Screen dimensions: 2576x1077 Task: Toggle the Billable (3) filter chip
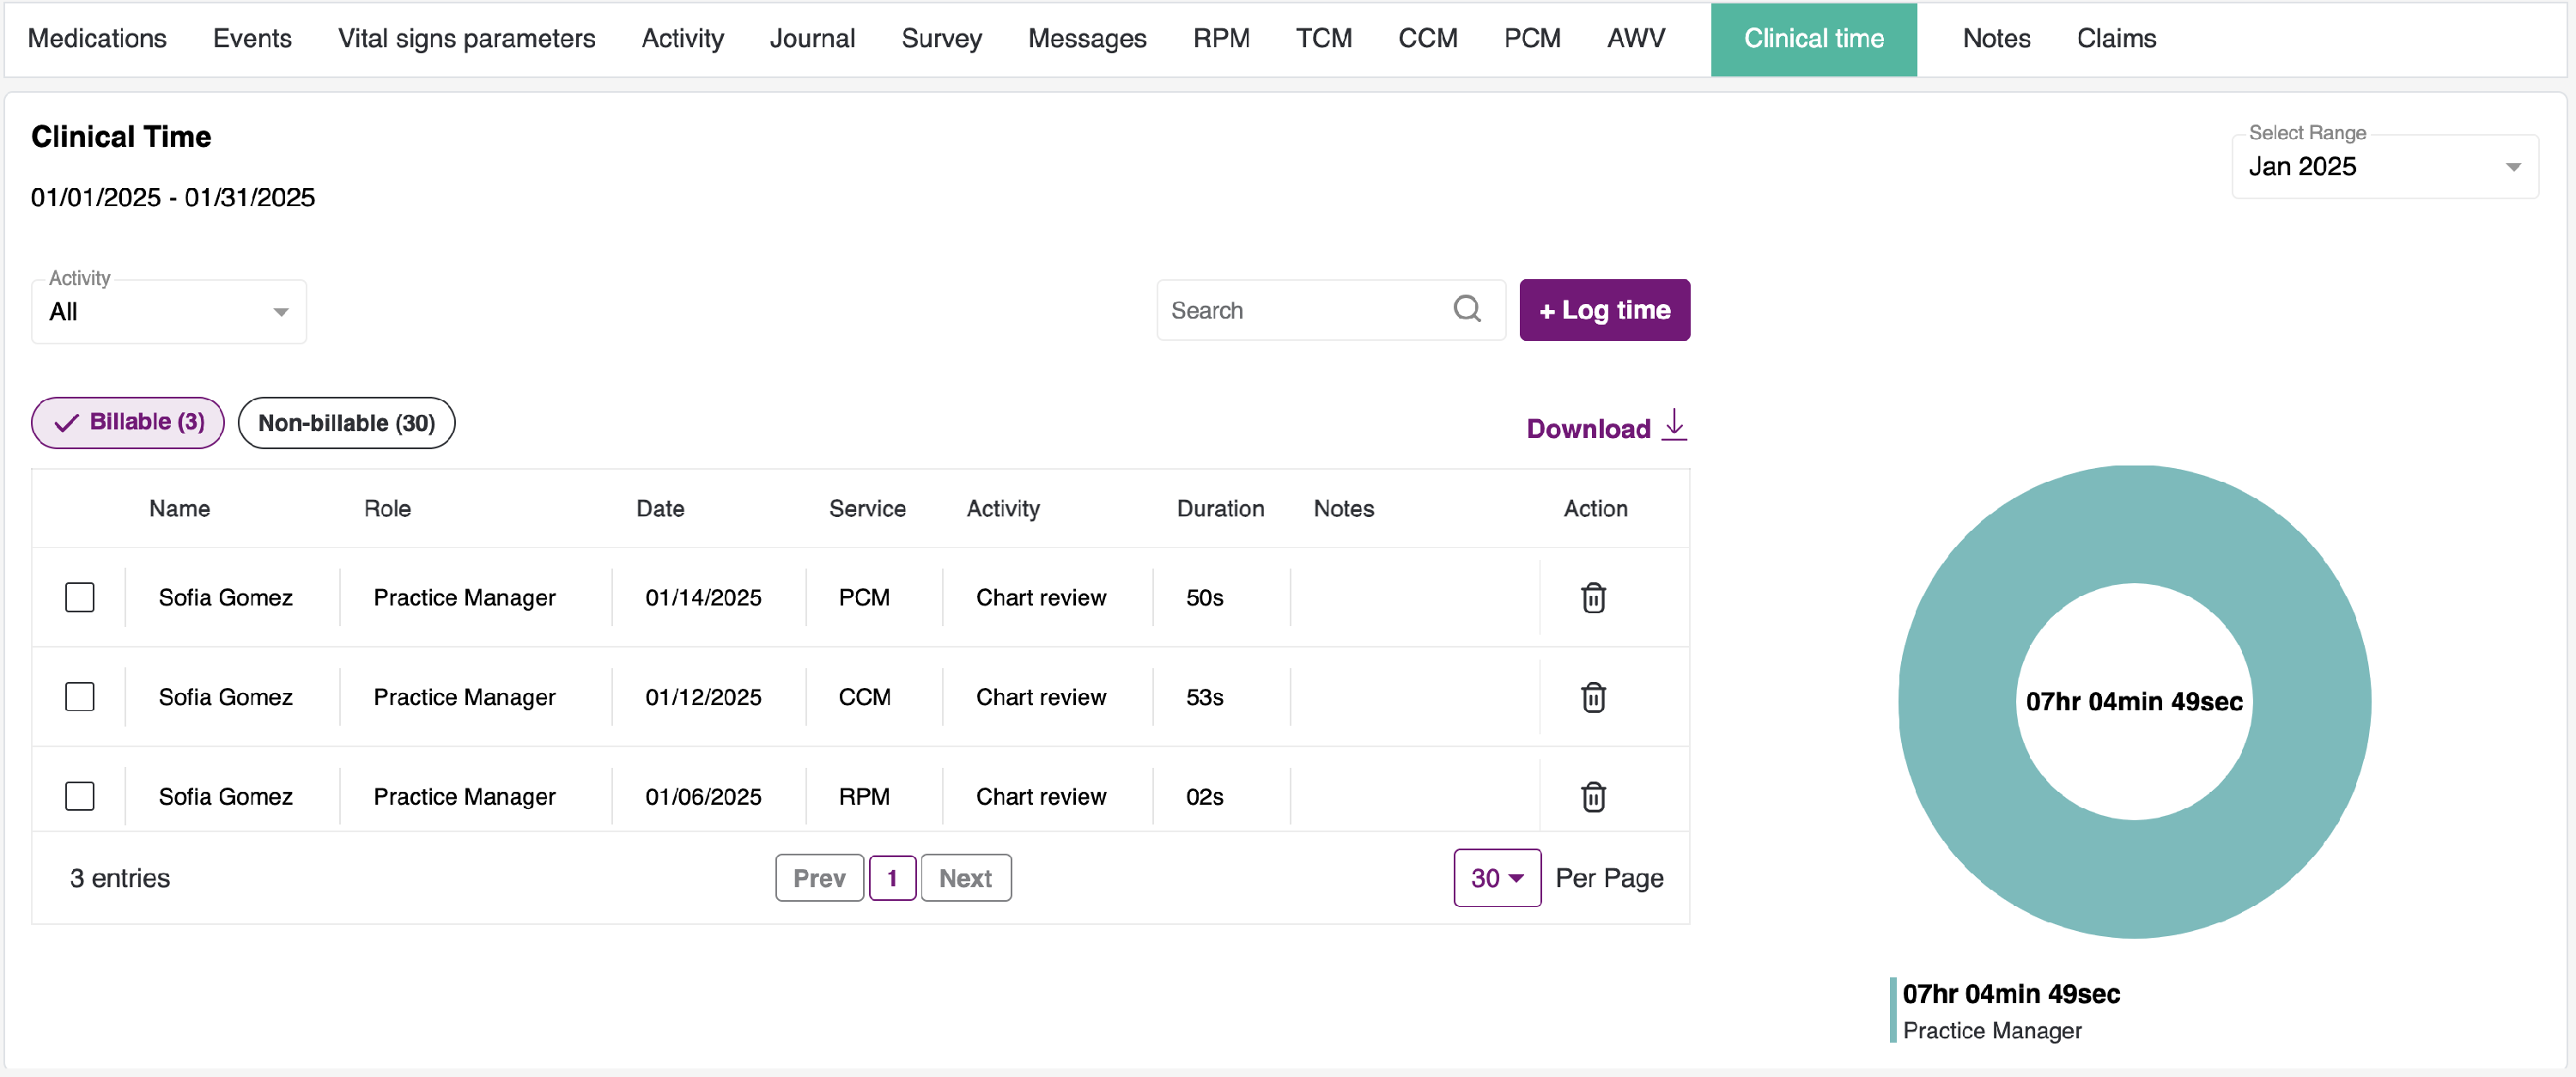pyautogui.click(x=128, y=422)
